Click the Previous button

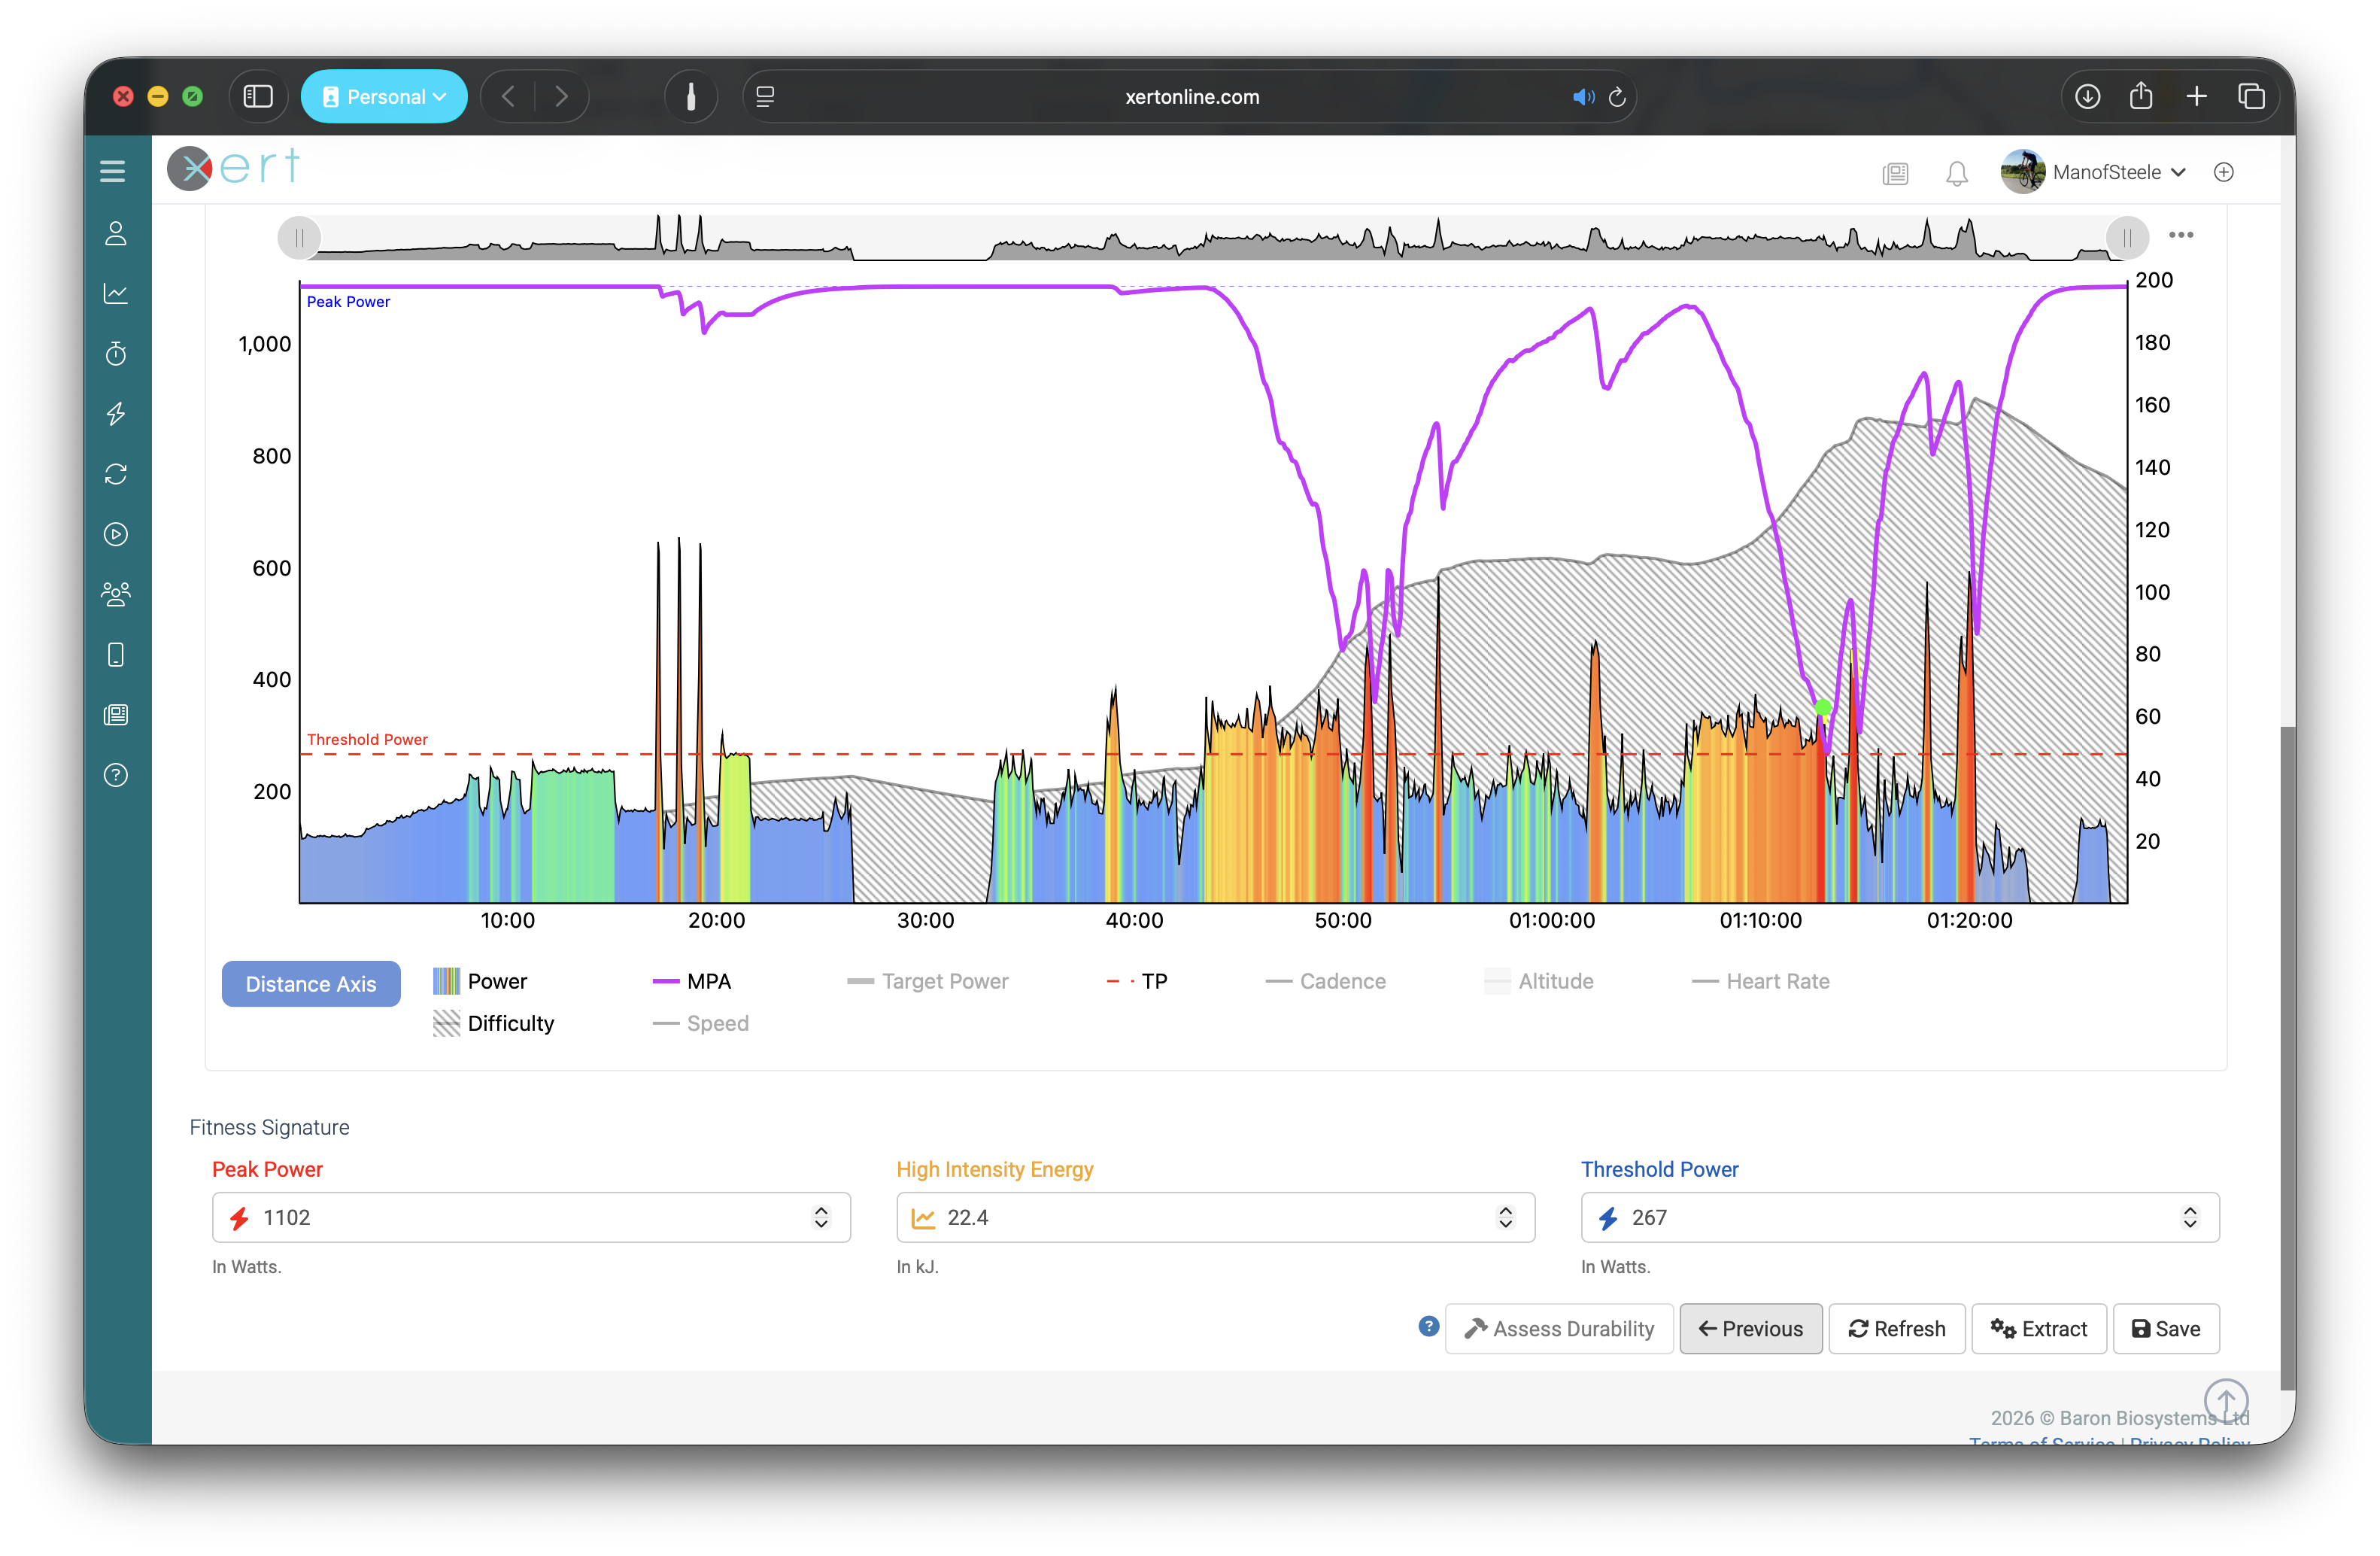pos(1751,1328)
